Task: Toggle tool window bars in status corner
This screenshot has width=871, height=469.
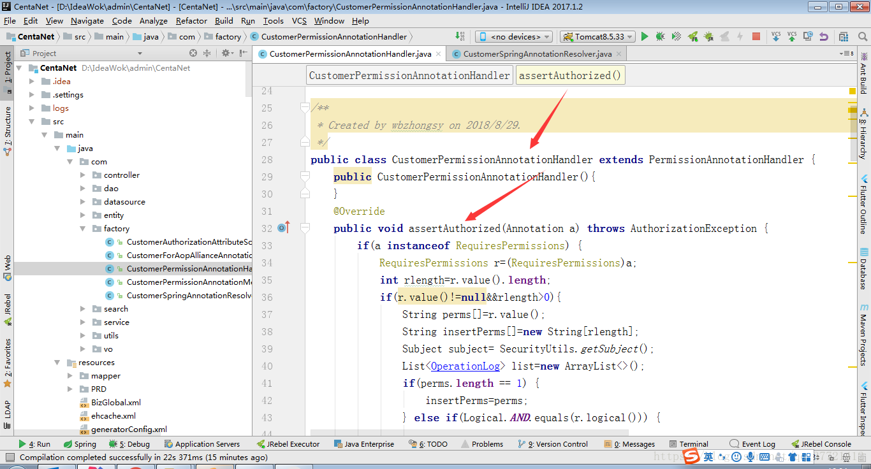Action: pyautogui.click(x=9, y=457)
